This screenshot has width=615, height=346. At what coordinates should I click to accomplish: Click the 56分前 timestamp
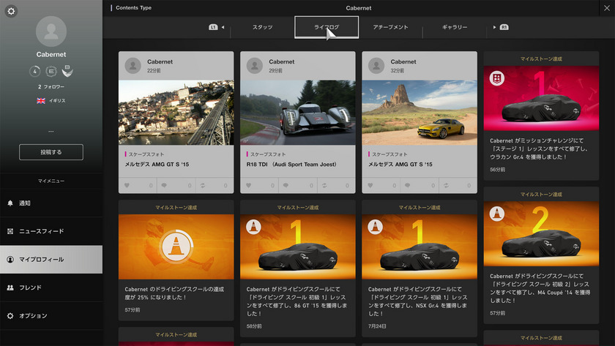(497, 170)
